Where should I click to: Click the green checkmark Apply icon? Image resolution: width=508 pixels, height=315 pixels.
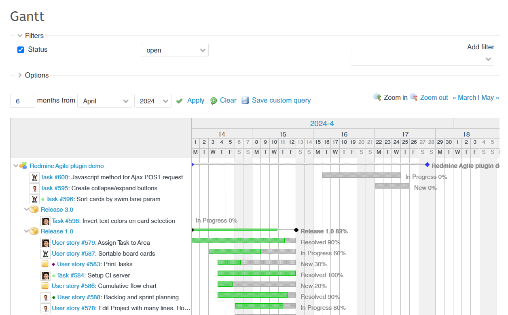(x=179, y=101)
